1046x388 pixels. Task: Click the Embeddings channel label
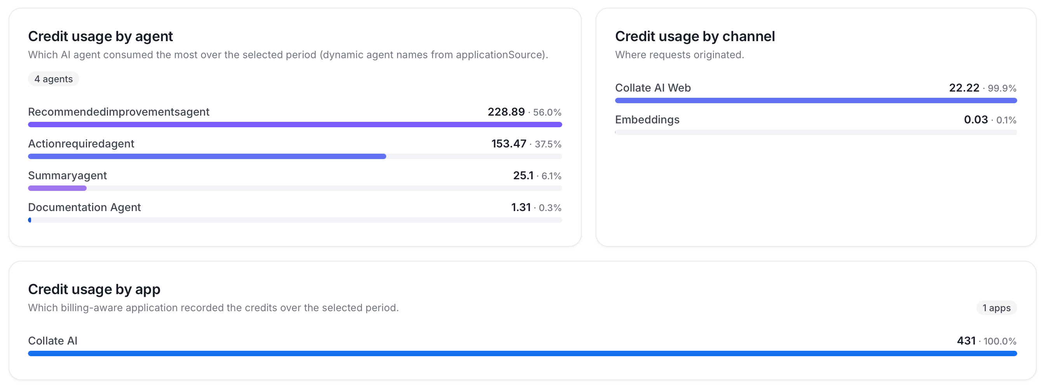tap(647, 120)
